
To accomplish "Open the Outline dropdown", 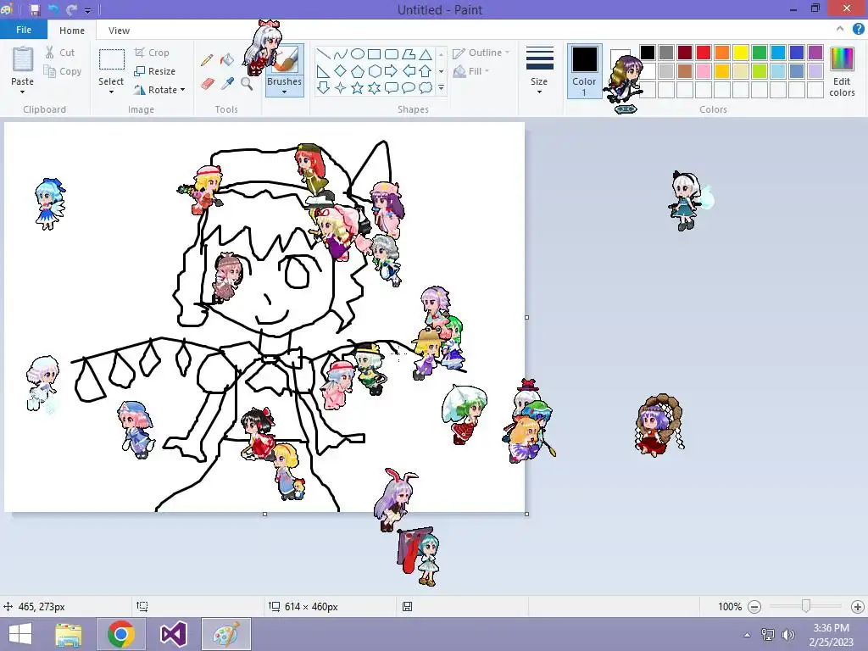I will pos(481,53).
